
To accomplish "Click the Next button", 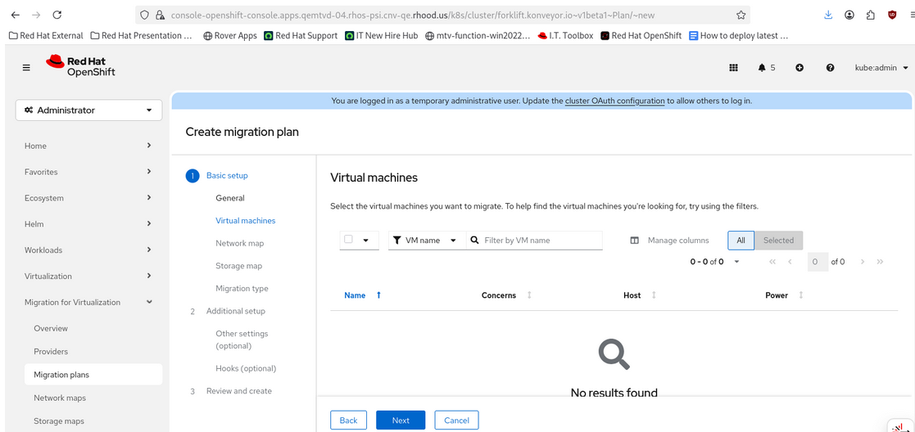I will coord(401,421).
